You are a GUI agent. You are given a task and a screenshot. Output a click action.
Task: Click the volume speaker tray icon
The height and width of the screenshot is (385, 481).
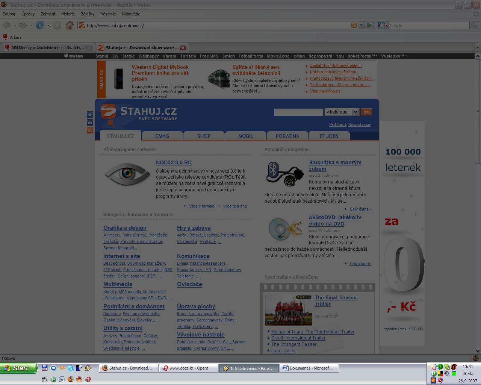tap(447, 373)
